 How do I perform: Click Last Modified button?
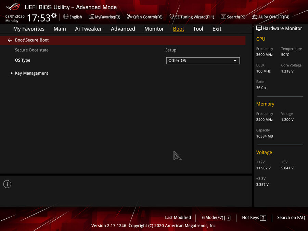178,217
